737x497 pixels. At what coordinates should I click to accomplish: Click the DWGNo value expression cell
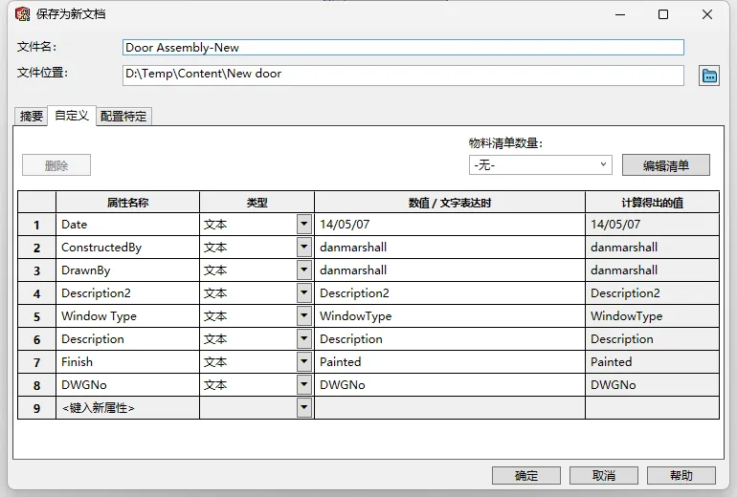pos(450,385)
